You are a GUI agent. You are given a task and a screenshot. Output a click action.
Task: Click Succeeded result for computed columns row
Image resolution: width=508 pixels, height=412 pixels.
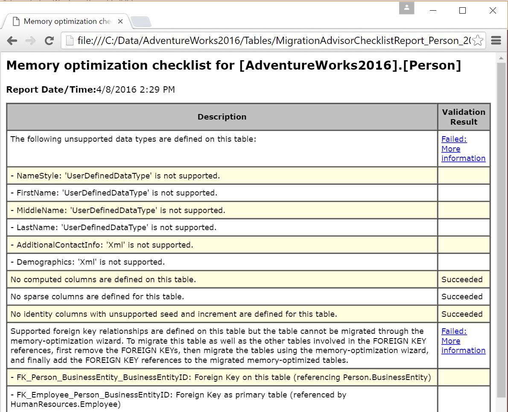(462, 280)
